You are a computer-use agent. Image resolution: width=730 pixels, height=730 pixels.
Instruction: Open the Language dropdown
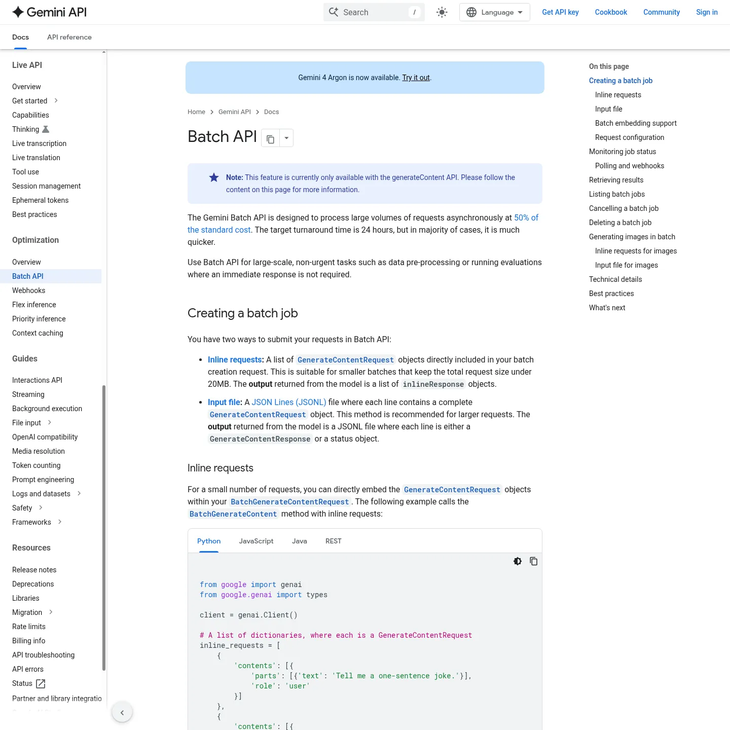pos(495,12)
